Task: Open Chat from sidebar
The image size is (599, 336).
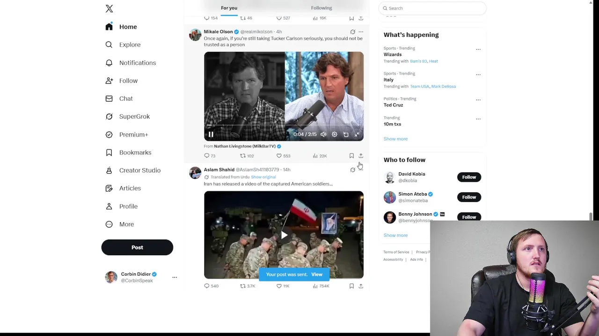Action: click(119, 98)
